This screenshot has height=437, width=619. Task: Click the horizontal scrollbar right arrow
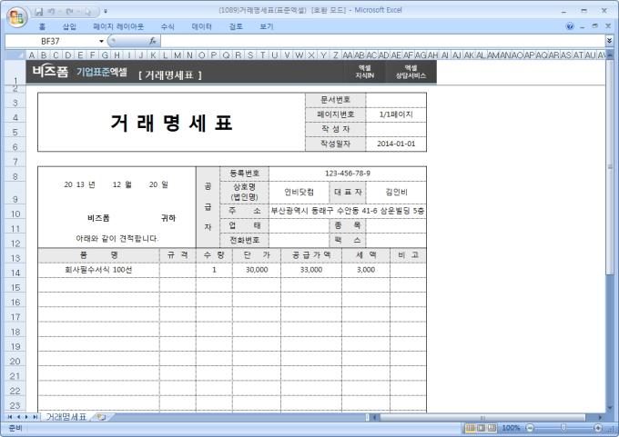coord(601,417)
